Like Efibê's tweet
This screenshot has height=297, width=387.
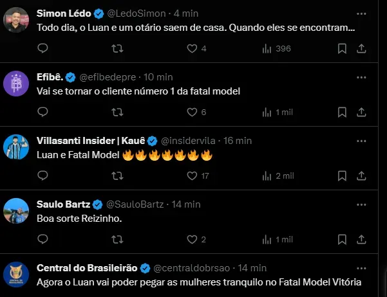coord(191,112)
